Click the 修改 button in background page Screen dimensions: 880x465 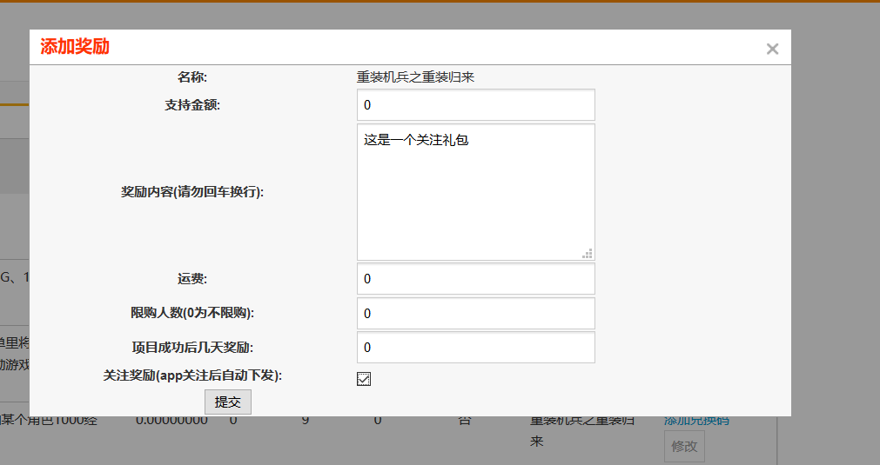pyautogui.click(x=684, y=447)
